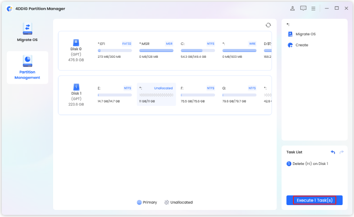This screenshot has width=354, height=217.
Task: Select the G: NTFS partition
Action: coord(239,94)
